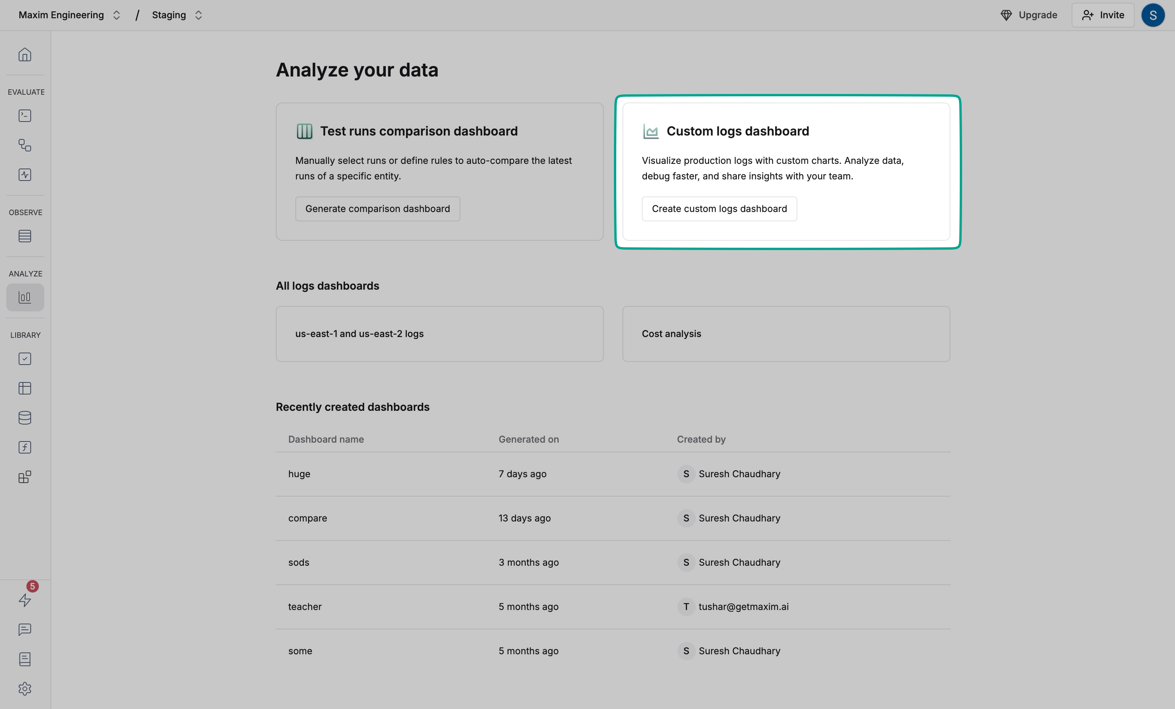Expand the Maxim Engineering workspace switcher
The image size is (1175, 709).
pos(116,15)
